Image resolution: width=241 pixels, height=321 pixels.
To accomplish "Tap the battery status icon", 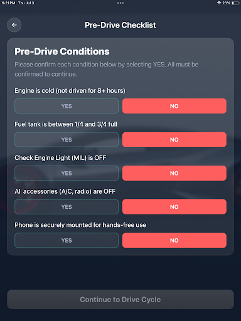I will (x=235, y=3).
